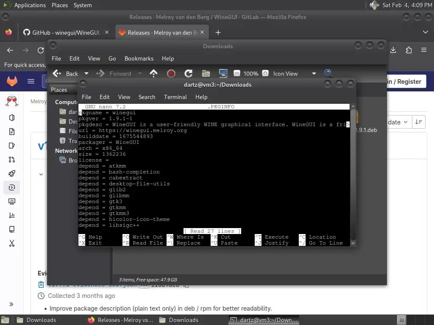
Task: Open Firefox application hamburger menu
Action: pos(424,50)
